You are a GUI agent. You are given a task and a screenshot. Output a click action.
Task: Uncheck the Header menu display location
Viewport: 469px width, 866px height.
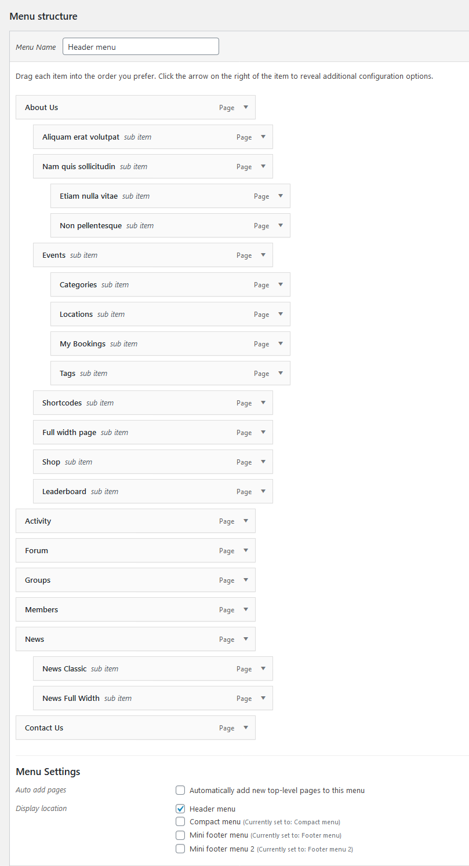click(x=180, y=809)
